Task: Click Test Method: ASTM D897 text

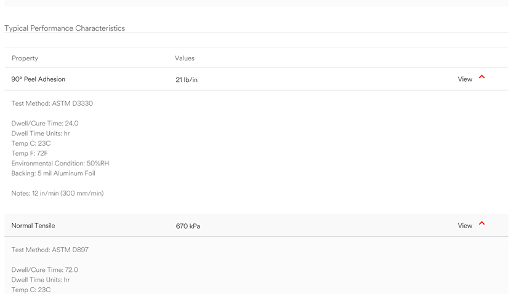Action: [x=50, y=250]
